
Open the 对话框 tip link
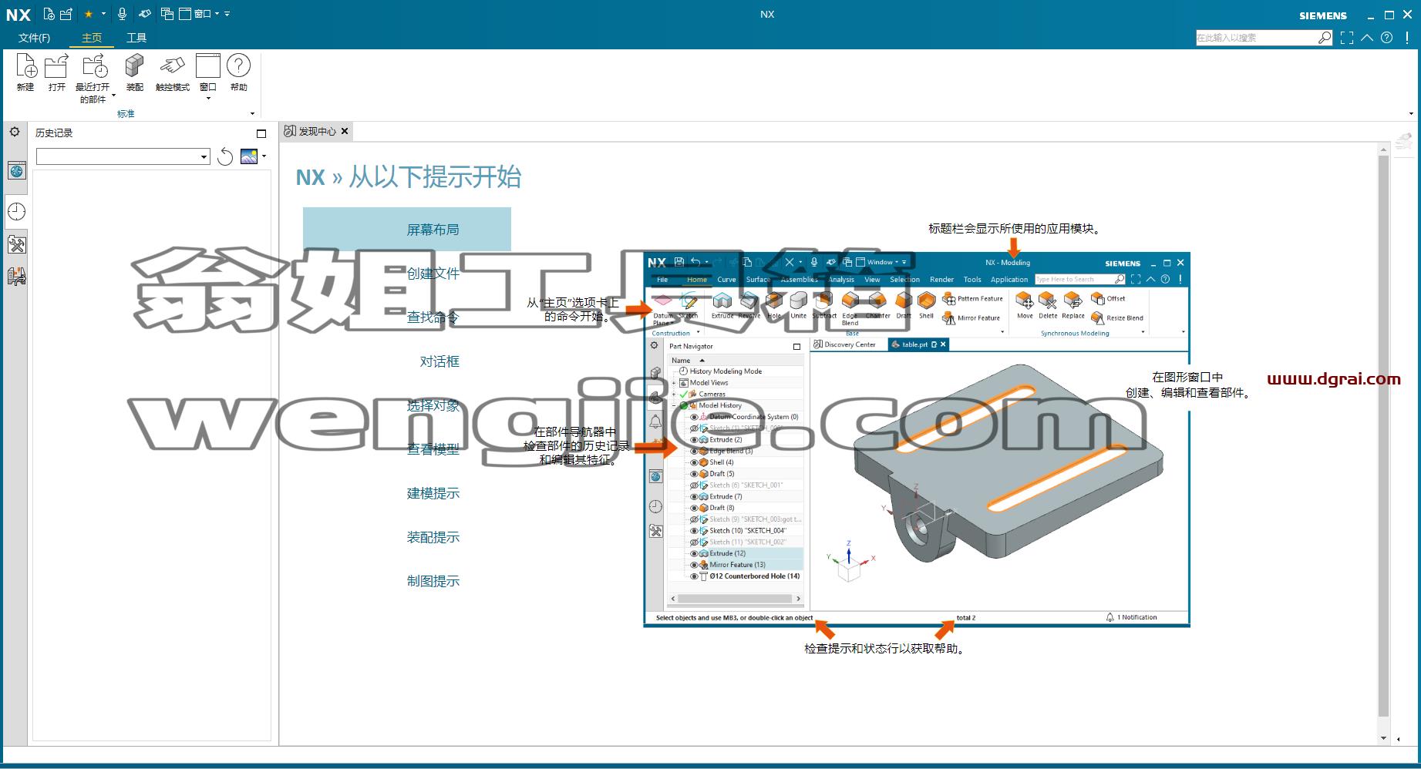tap(439, 361)
